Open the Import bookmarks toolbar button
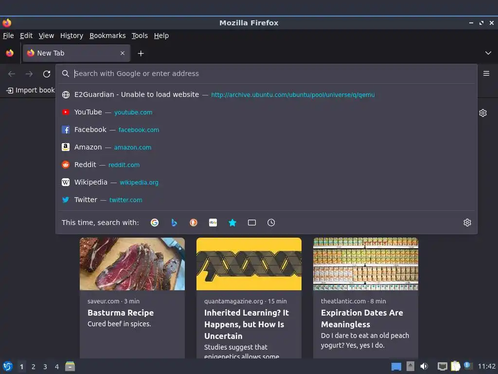The height and width of the screenshot is (374, 498). 31,90
